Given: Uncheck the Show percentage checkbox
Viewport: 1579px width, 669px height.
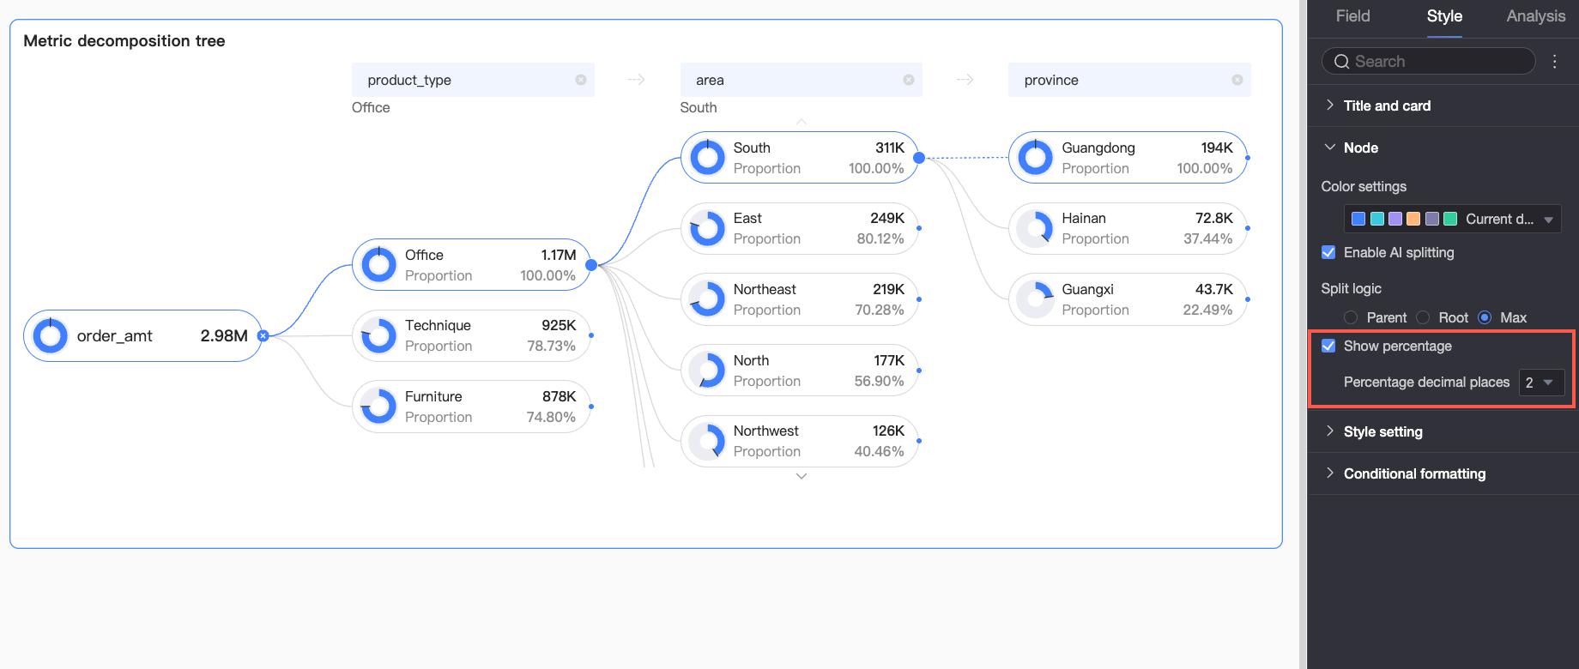Looking at the screenshot, I should coord(1328,346).
